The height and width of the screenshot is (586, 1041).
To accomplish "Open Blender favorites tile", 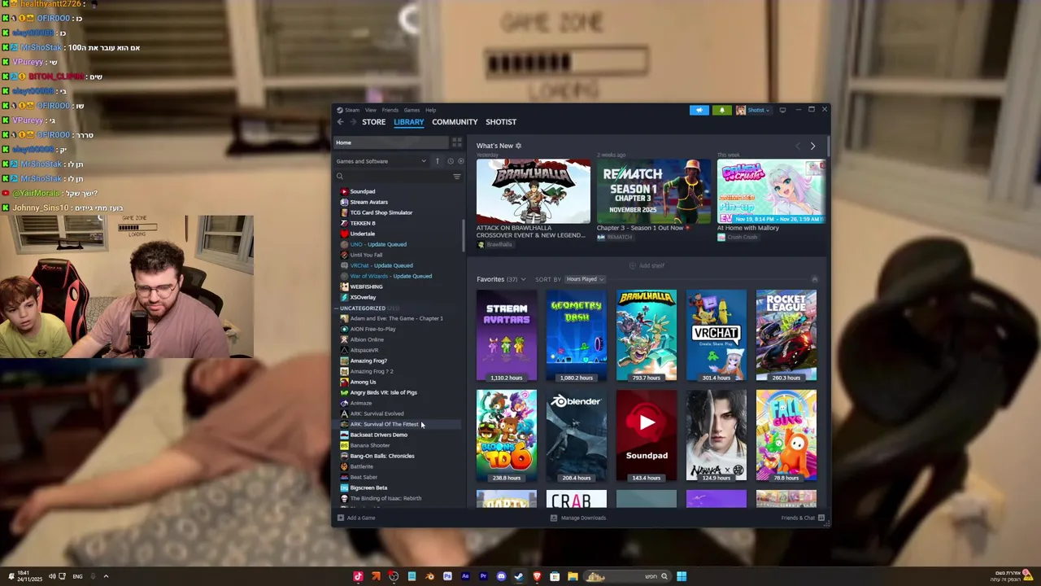I will [x=577, y=435].
